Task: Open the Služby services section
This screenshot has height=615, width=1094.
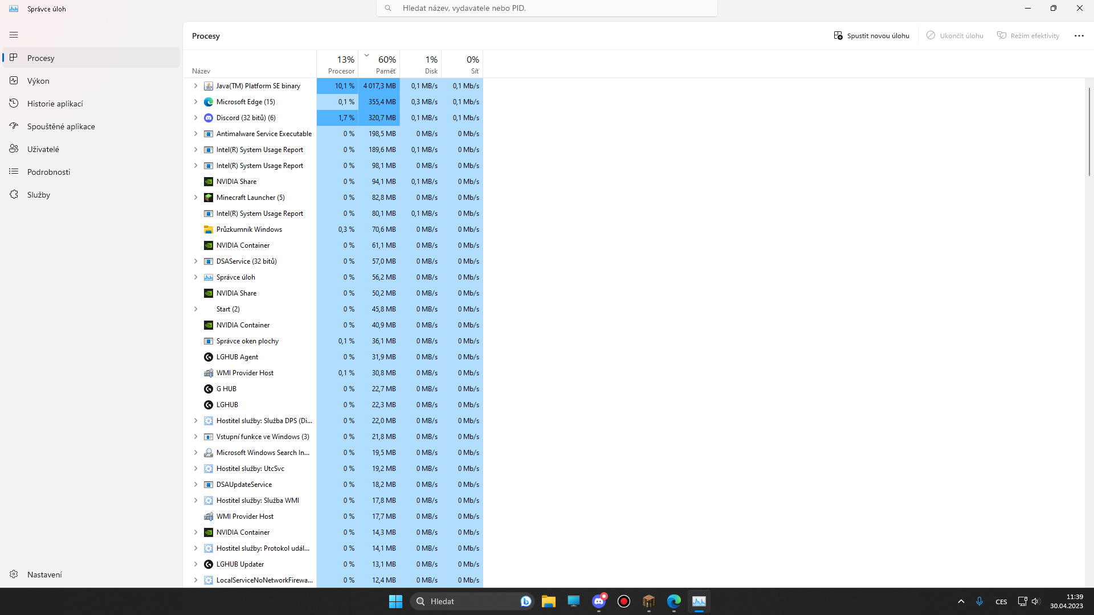Action: coord(39,195)
